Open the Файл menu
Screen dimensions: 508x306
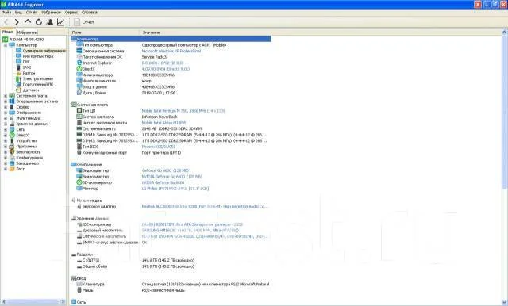pyautogui.click(x=6, y=13)
